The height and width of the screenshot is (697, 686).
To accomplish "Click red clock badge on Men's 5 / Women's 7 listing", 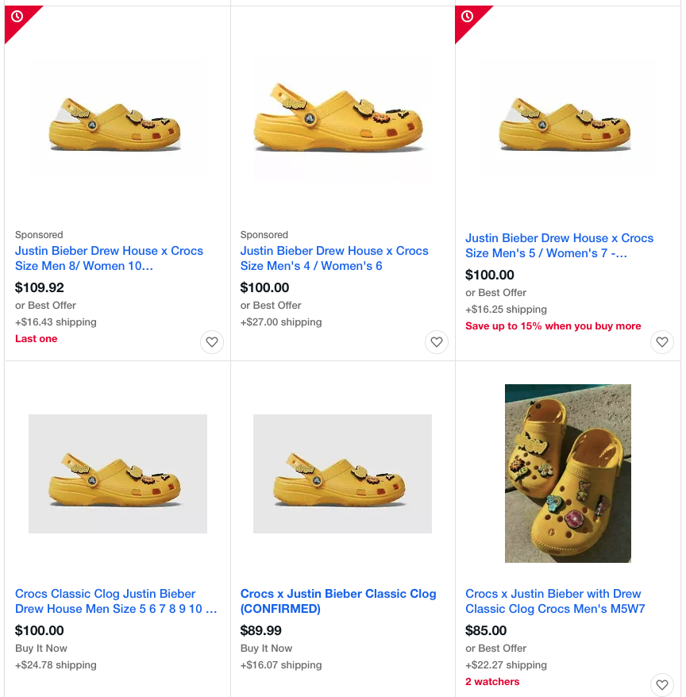I will pos(467,17).
